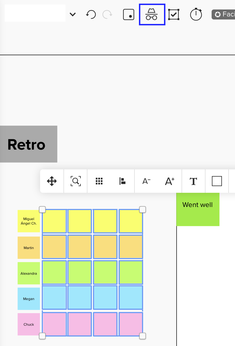Click the Facilitator badge button

[224, 14]
